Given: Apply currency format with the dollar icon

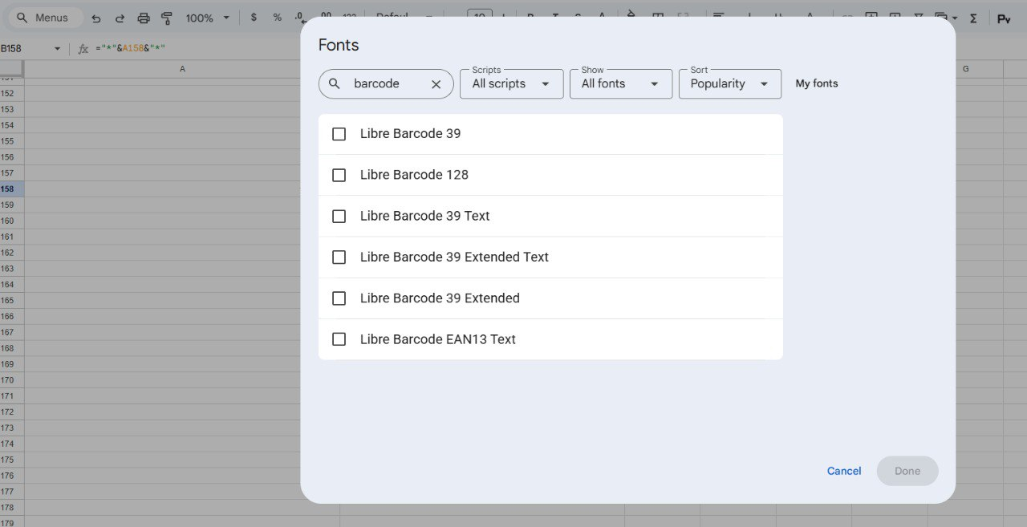Looking at the screenshot, I should 254,18.
